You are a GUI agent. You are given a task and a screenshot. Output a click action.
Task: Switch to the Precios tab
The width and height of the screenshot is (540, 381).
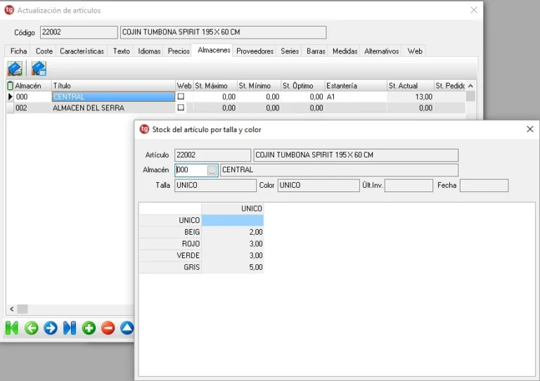179,51
